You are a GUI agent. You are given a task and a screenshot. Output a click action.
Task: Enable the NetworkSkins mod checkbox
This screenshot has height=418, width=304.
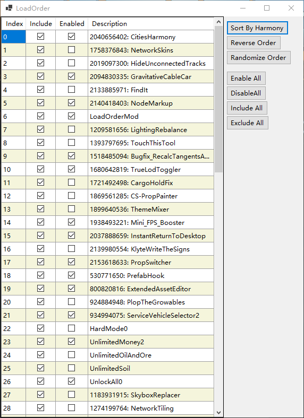pyautogui.click(x=71, y=50)
